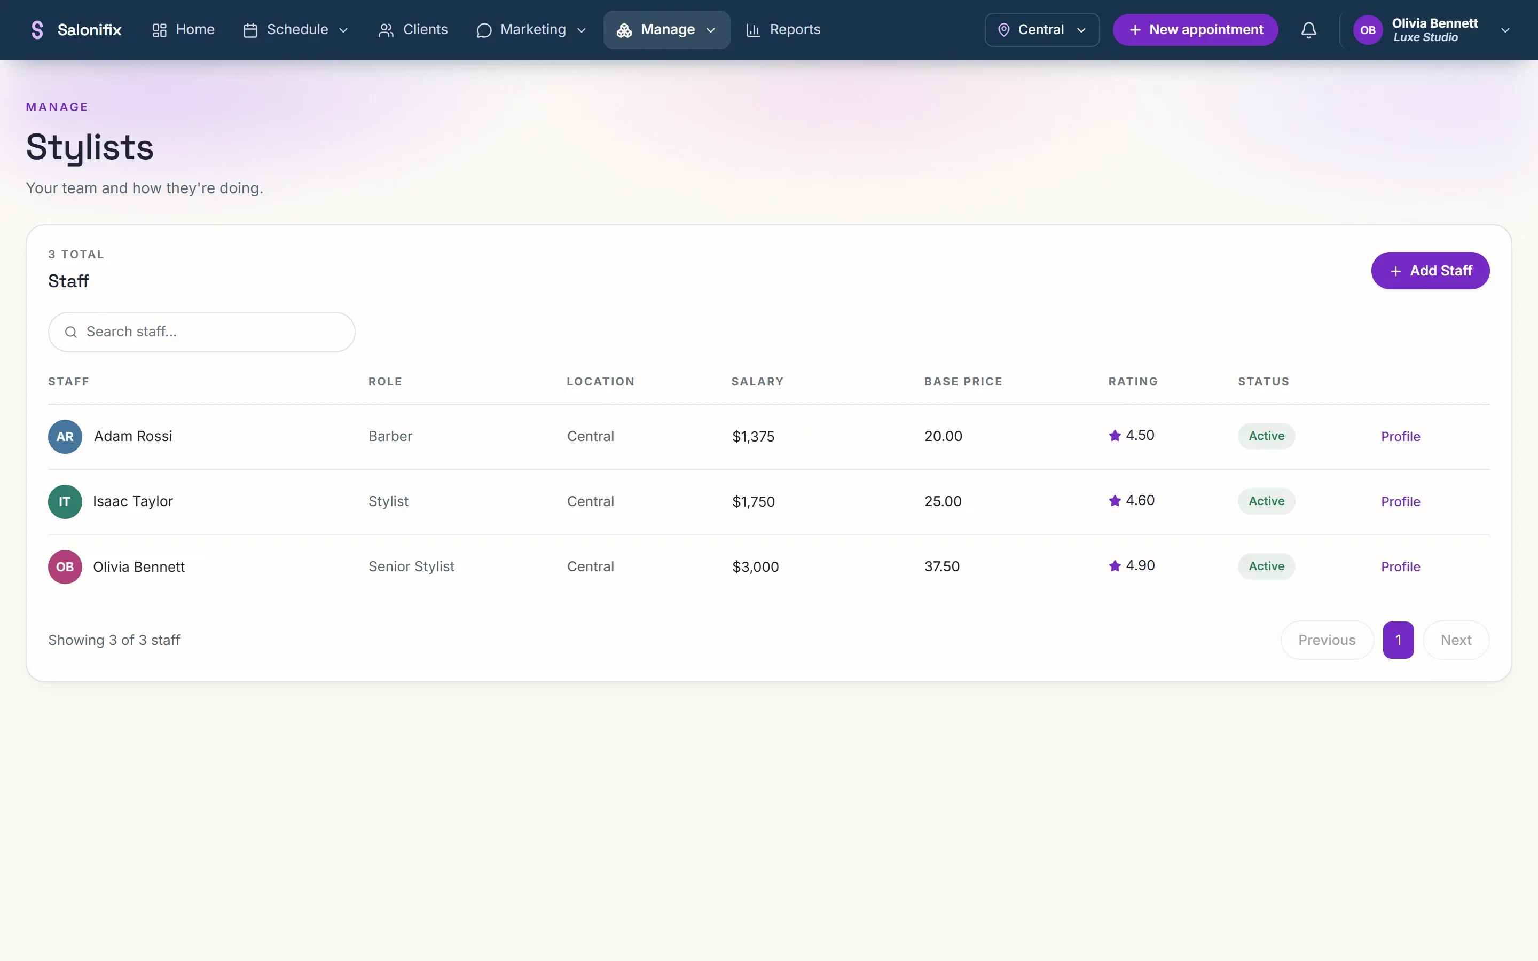Click the Active badge for Isaac Taylor
1538x961 pixels.
1266,501
